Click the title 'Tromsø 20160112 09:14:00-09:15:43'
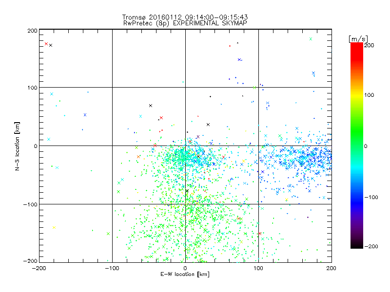 pyautogui.click(x=185, y=17)
